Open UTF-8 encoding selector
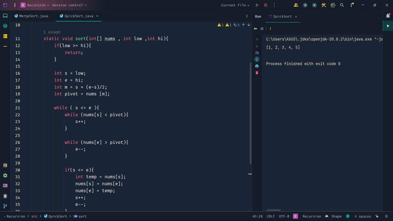 pyautogui.click(x=284, y=216)
